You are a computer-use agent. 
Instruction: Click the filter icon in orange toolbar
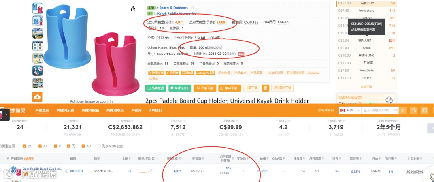click(414, 110)
